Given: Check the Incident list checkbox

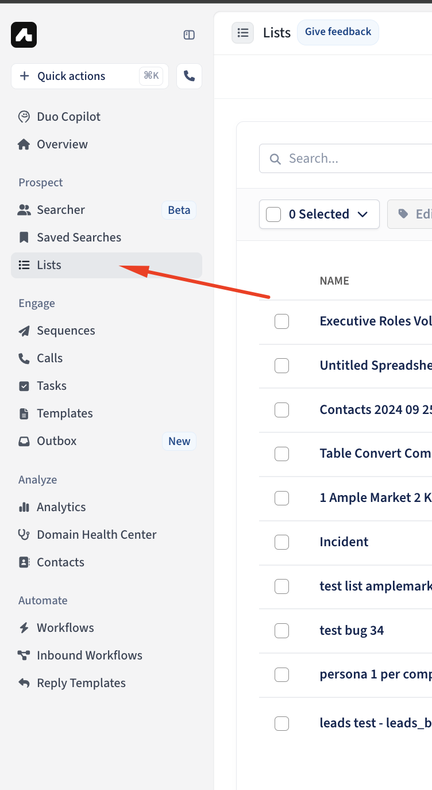Looking at the screenshot, I should 281,542.
